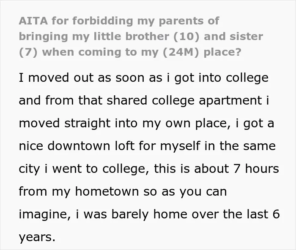Click the word "hometown"
This screenshot has height=250, width=296.
pos(107,191)
